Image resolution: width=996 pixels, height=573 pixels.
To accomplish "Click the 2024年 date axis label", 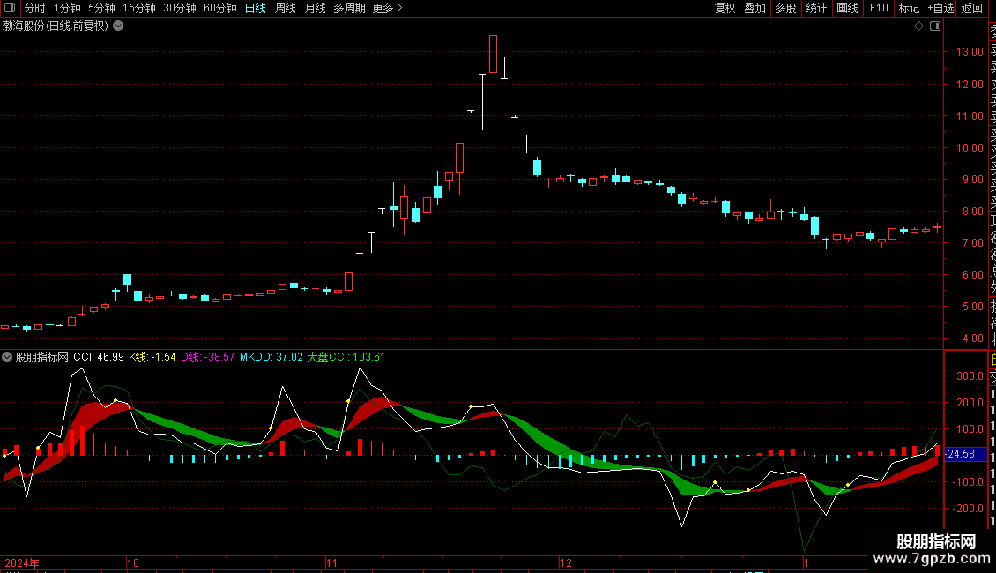I will [x=22, y=562].
